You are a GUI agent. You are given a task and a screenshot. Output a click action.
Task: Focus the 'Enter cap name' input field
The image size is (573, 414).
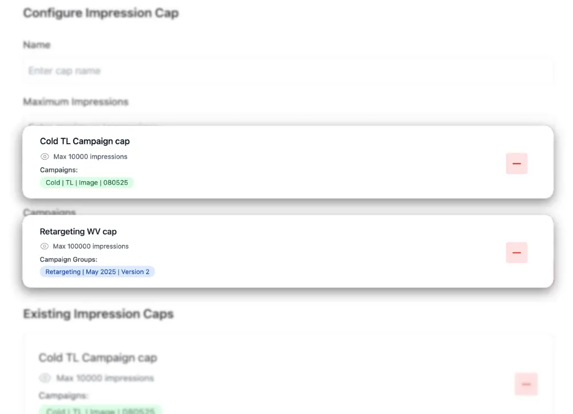pos(288,71)
